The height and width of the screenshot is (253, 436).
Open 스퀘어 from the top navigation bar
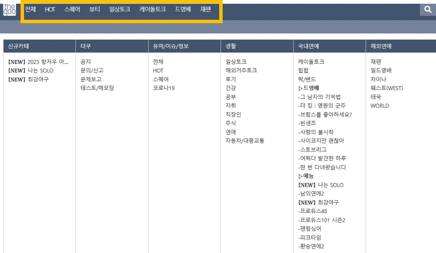pyautogui.click(x=72, y=9)
